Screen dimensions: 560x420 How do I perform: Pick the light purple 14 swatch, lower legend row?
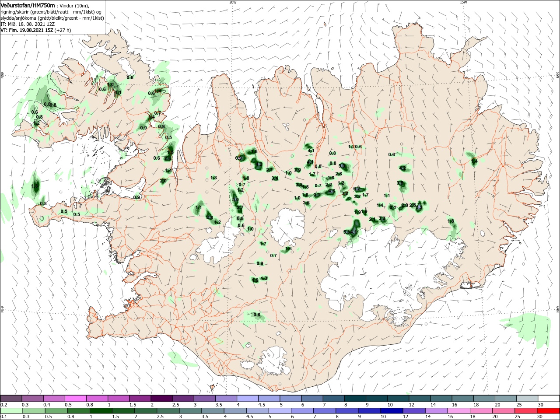click(436, 411)
